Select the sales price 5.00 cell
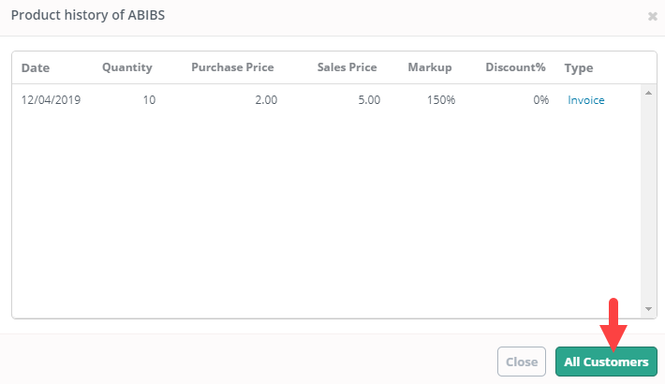The width and height of the screenshot is (665, 384). 369,100
